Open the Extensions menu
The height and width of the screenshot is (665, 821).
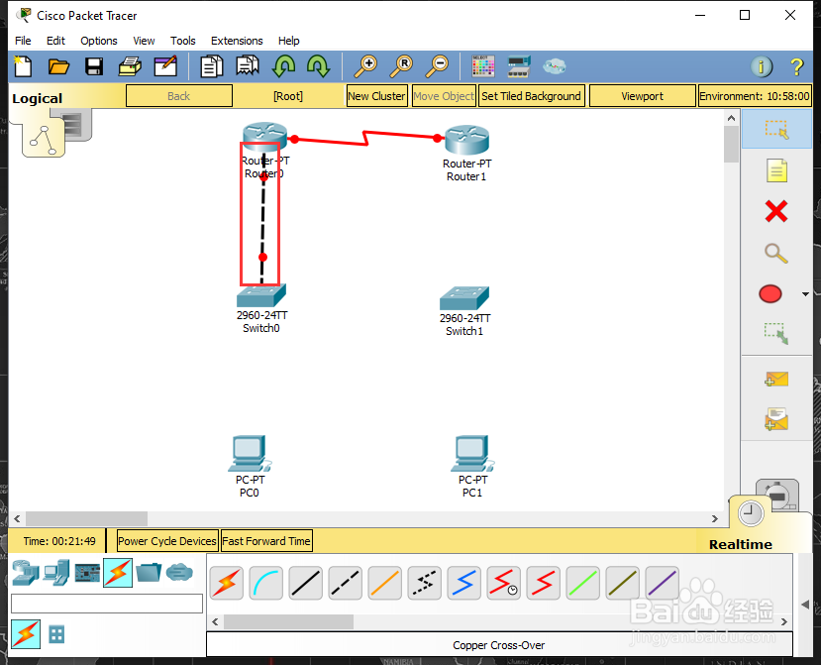pyautogui.click(x=237, y=41)
